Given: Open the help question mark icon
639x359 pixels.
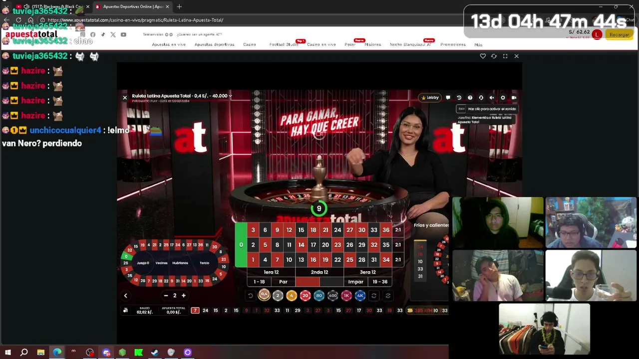Looking at the screenshot, I should point(470,98).
